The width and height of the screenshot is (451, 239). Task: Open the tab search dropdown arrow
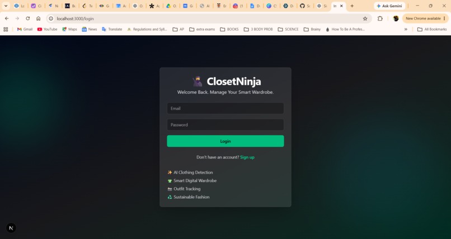tap(6, 6)
